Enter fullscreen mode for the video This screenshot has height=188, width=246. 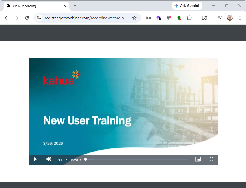coord(211,159)
